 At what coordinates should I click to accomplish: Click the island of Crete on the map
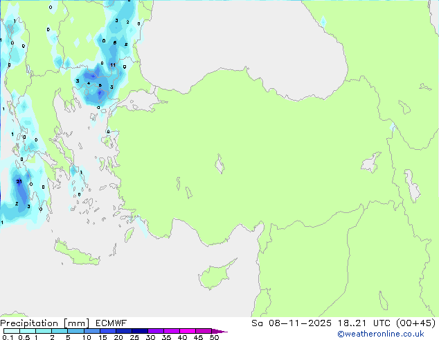pyautogui.click(x=77, y=253)
